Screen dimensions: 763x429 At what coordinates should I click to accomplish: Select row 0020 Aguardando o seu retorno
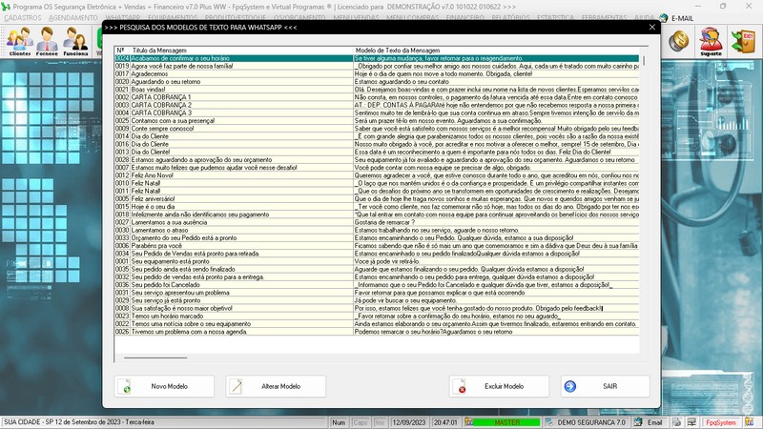pyautogui.click(x=377, y=82)
